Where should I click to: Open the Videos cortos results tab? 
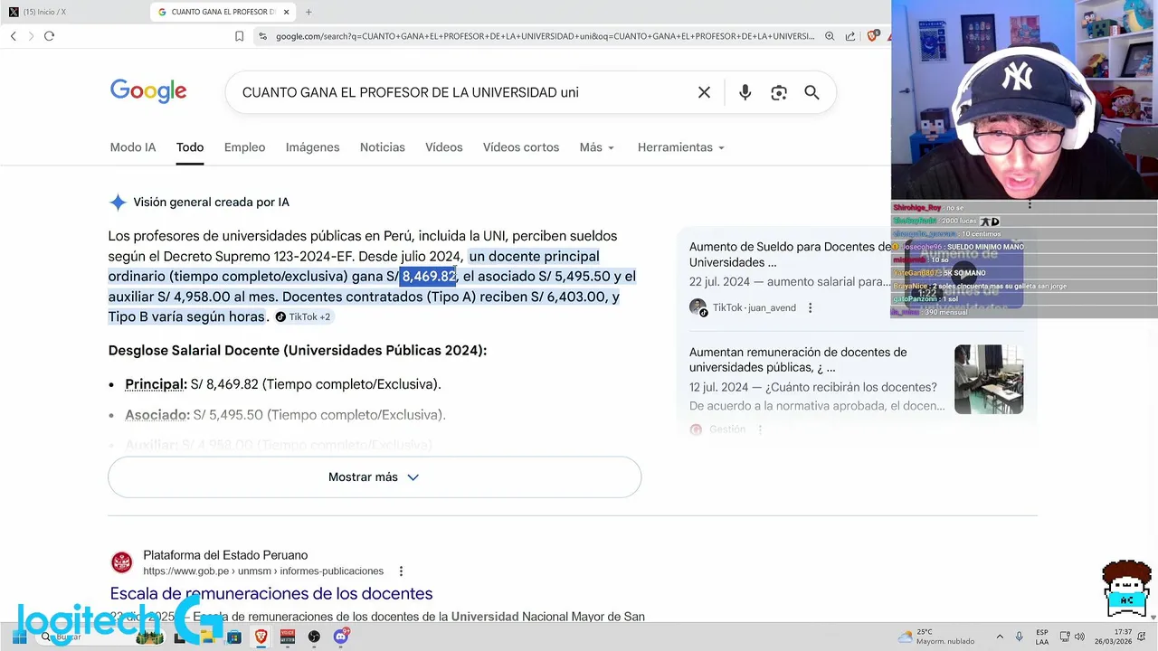tap(521, 147)
